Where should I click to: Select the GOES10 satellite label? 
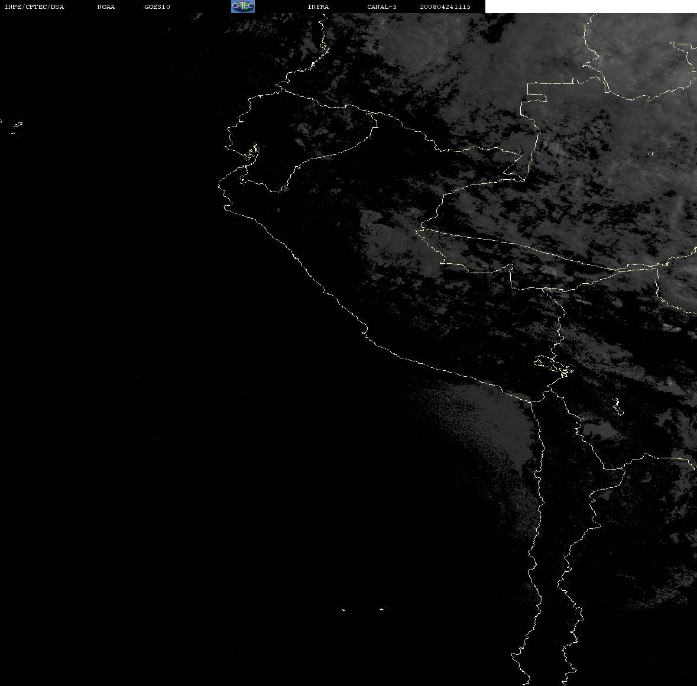[x=157, y=7]
